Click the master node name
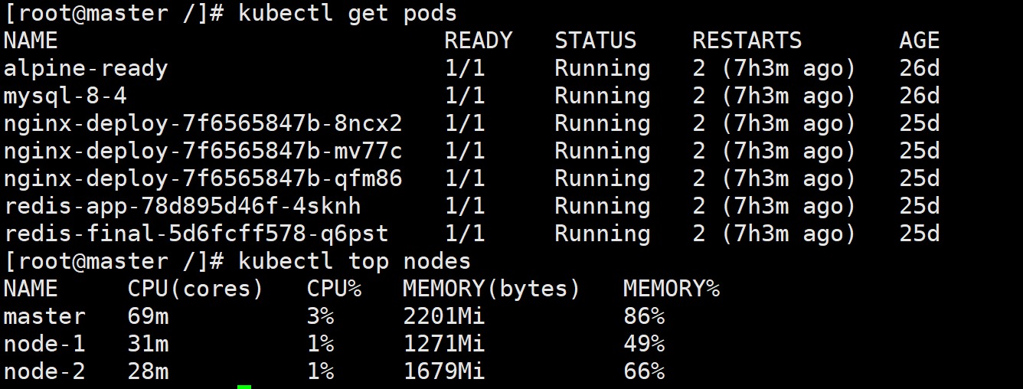 [x=44, y=316]
